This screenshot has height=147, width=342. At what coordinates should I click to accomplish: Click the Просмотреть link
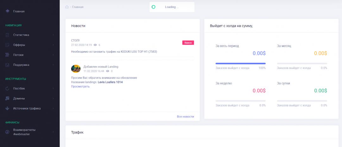tap(80, 86)
